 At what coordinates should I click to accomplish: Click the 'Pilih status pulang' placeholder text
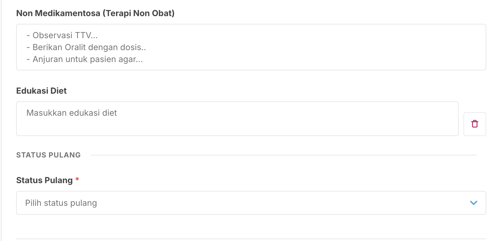pos(61,203)
